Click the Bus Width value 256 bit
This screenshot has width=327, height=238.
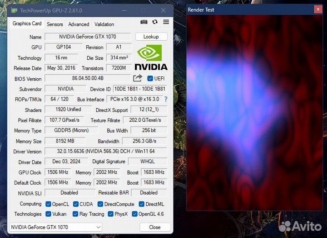[149, 130]
